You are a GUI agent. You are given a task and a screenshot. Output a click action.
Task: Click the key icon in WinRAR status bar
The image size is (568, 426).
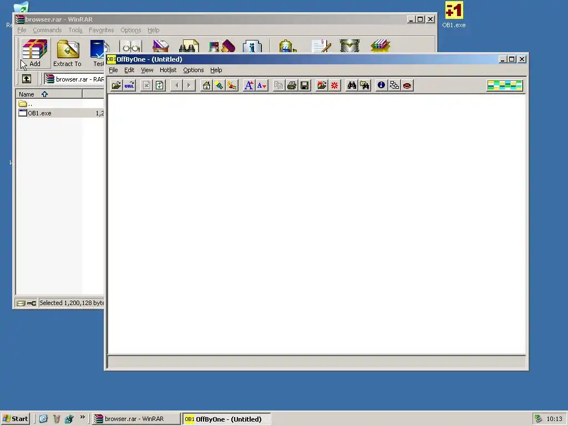(x=32, y=303)
